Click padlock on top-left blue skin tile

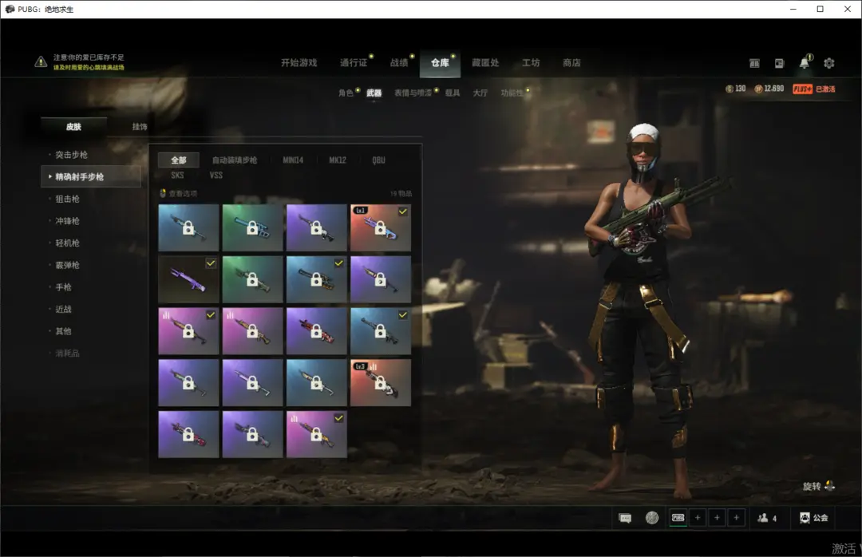coord(188,227)
